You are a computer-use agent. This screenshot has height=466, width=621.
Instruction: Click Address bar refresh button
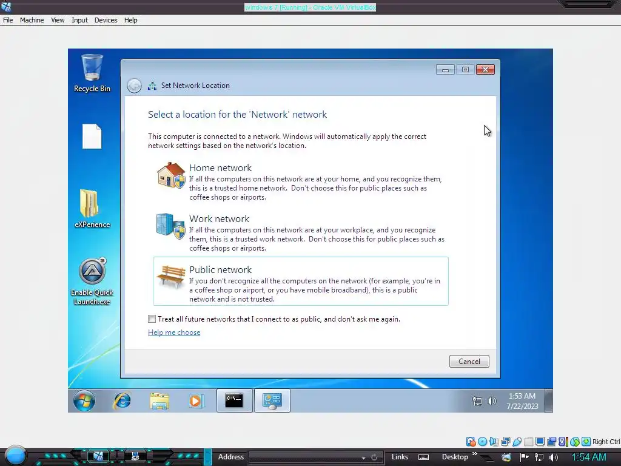(x=374, y=458)
